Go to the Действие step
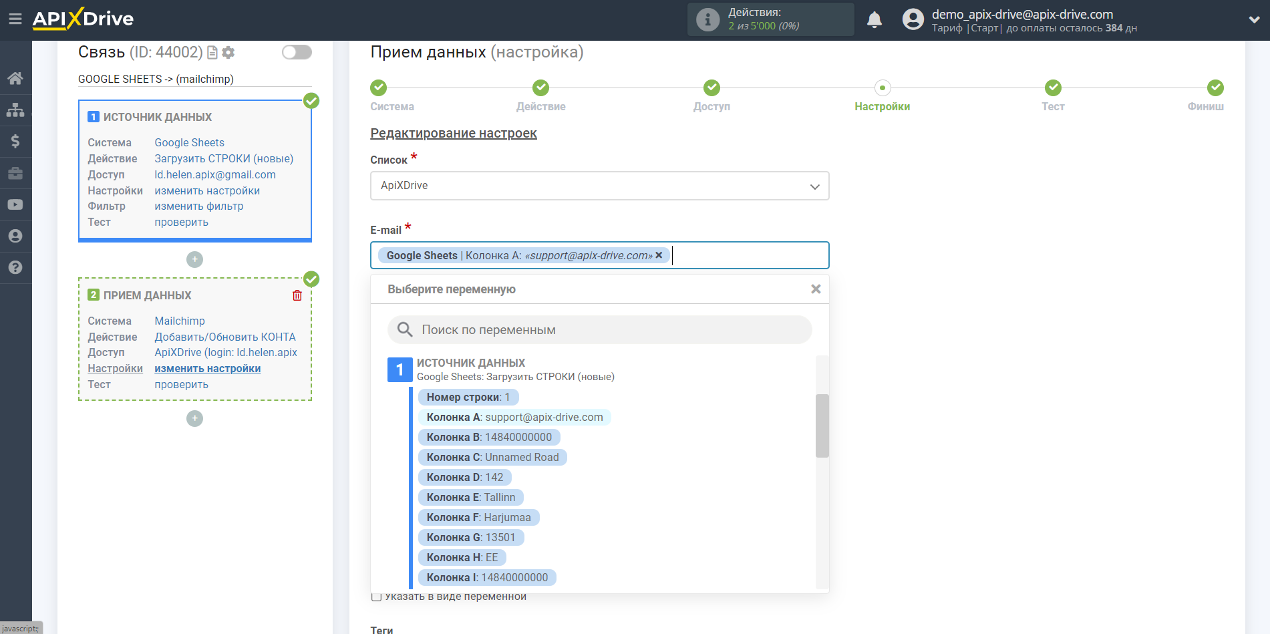 click(x=541, y=96)
